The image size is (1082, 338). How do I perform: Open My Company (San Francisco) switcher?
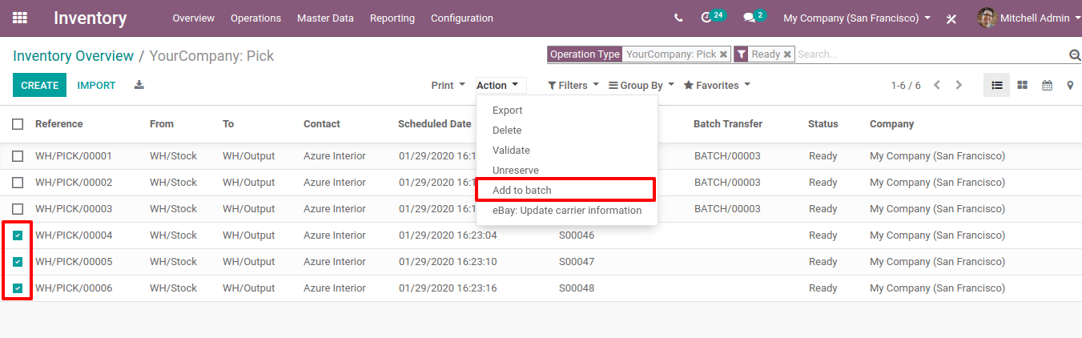857,18
